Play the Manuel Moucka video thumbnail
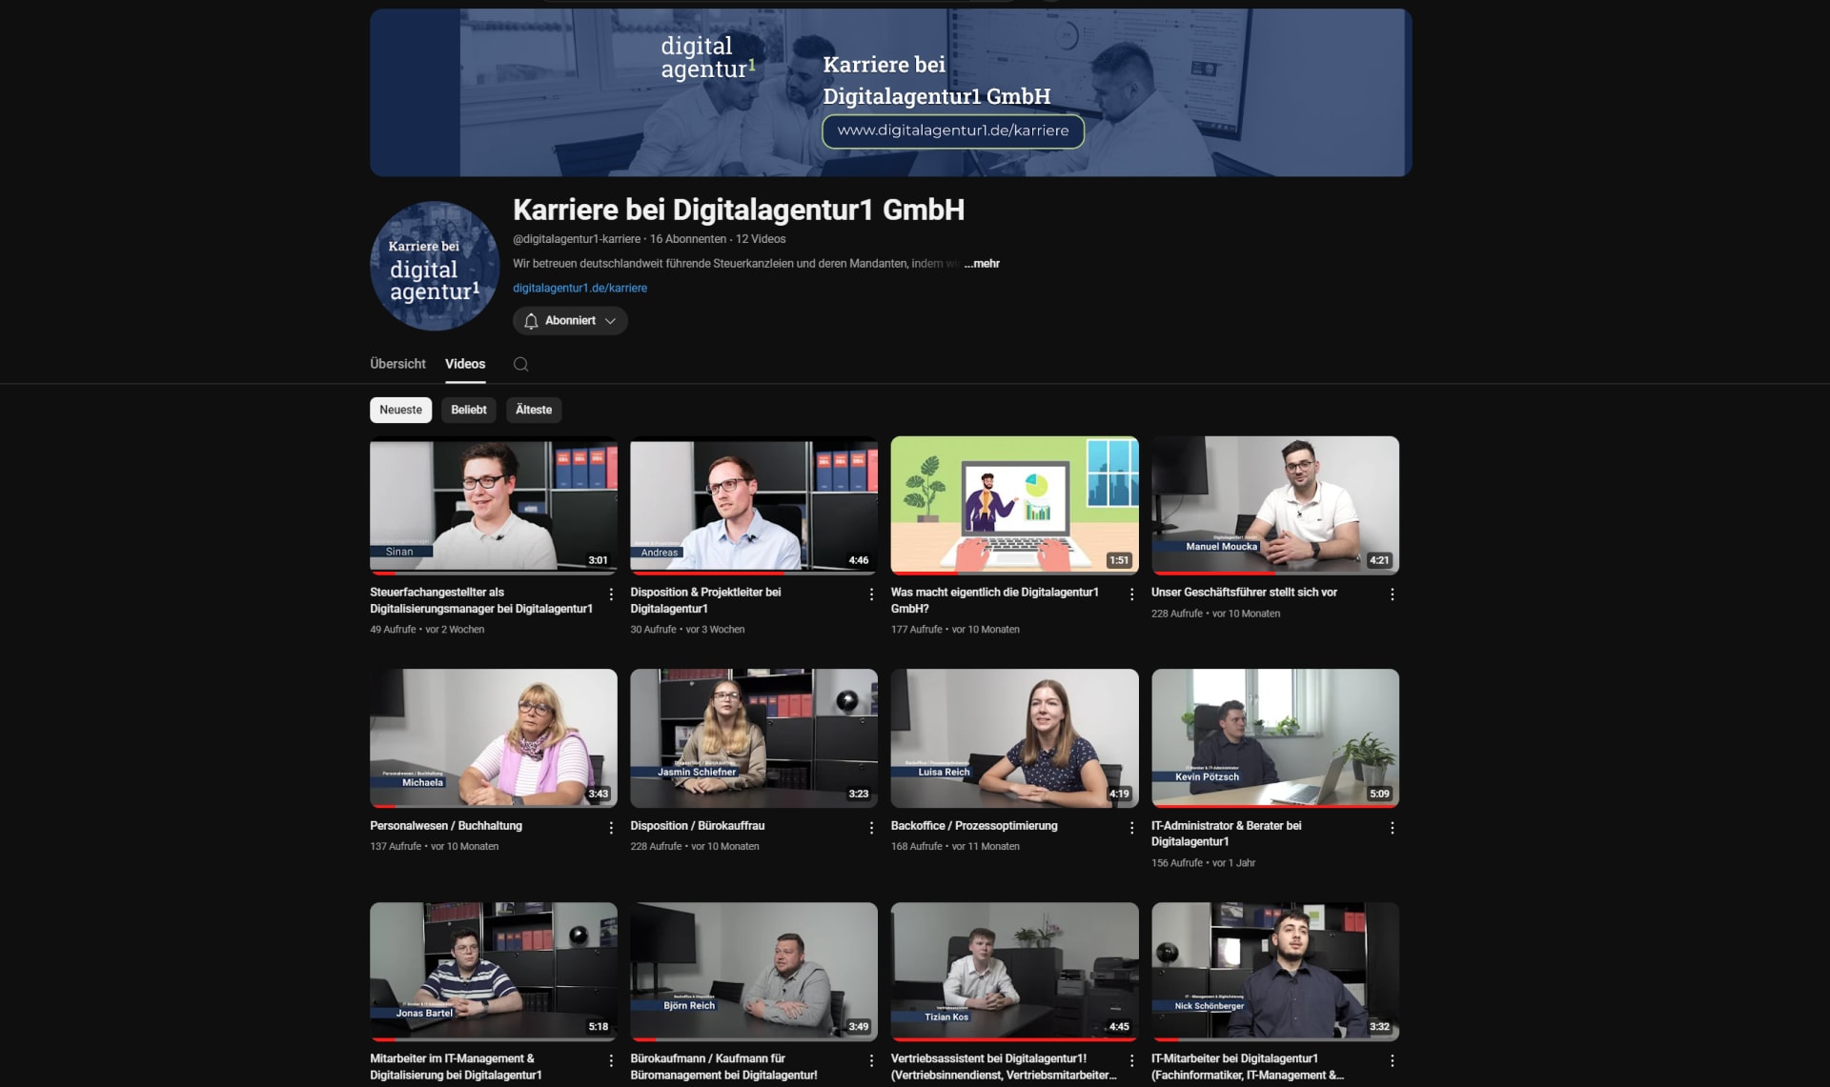Viewport: 1830px width, 1087px height. click(1275, 506)
